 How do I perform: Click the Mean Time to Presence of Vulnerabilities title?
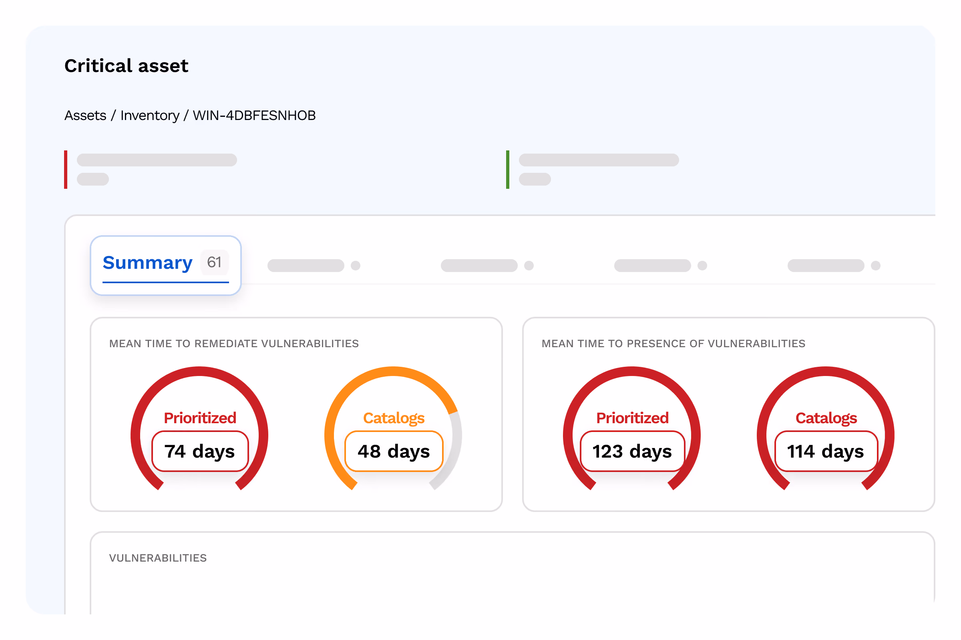[x=674, y=344]
